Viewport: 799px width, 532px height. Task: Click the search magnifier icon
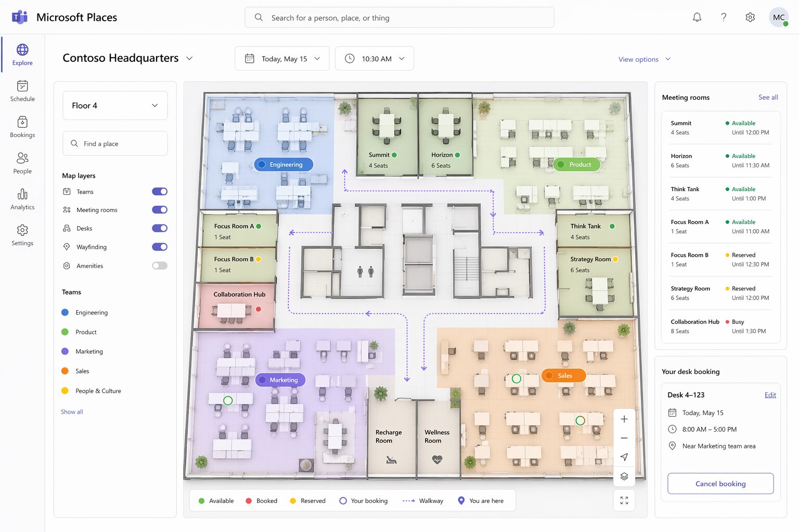pyautogui.click(x=259, y=18)
